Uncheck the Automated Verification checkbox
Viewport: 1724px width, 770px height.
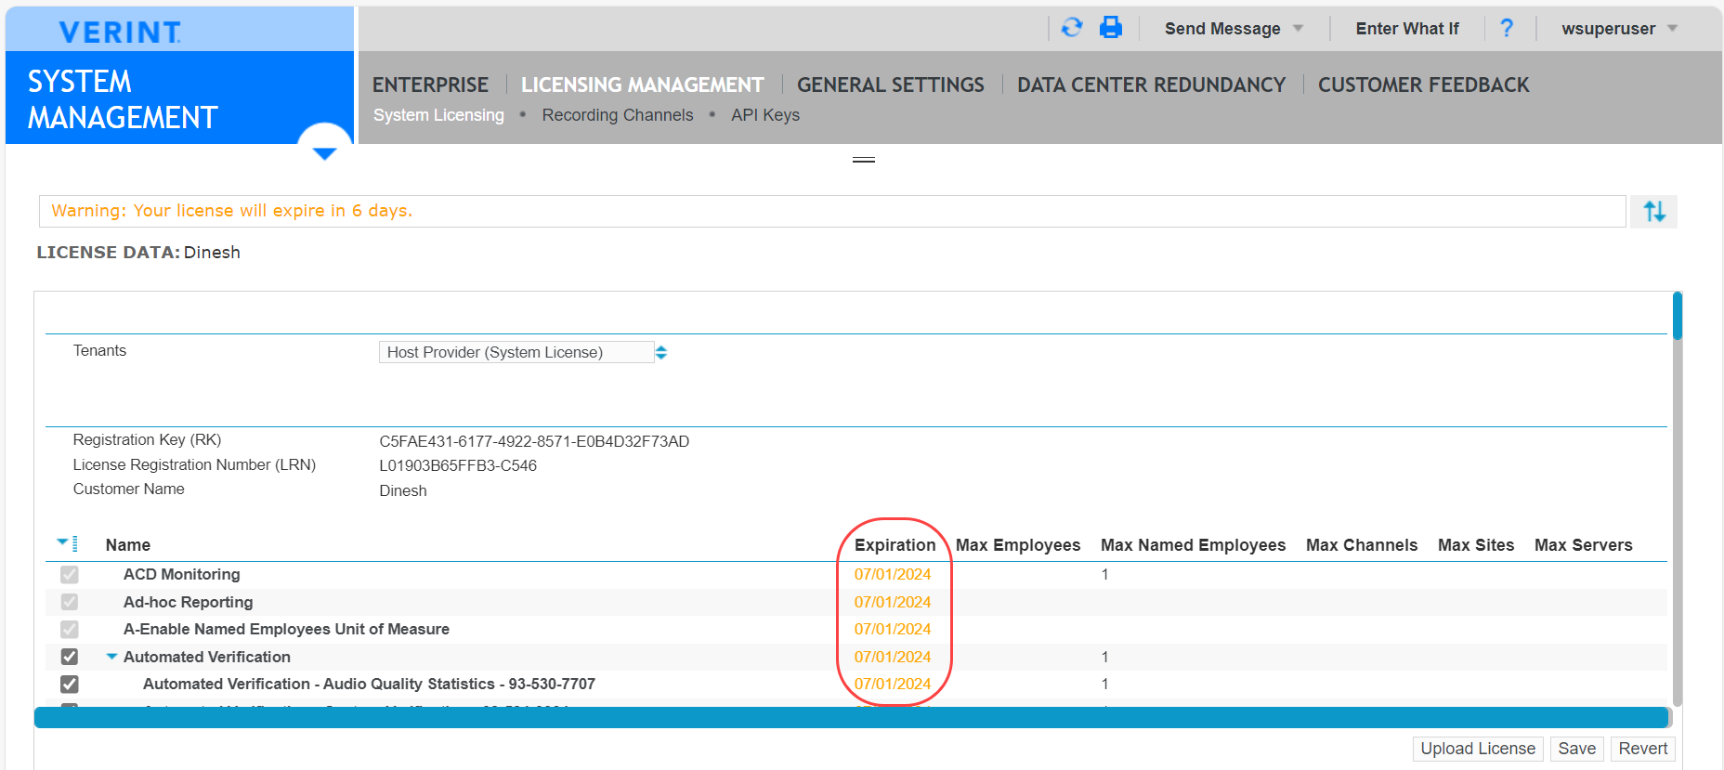70,657
